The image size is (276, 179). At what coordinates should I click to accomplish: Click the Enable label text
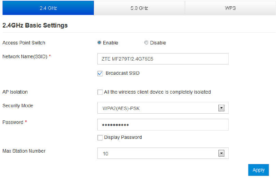[110, 42]
